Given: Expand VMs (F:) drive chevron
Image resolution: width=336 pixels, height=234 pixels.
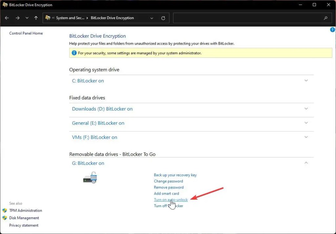Looking at the screenshot, I should pyautogui.click(x=306, y=137).
